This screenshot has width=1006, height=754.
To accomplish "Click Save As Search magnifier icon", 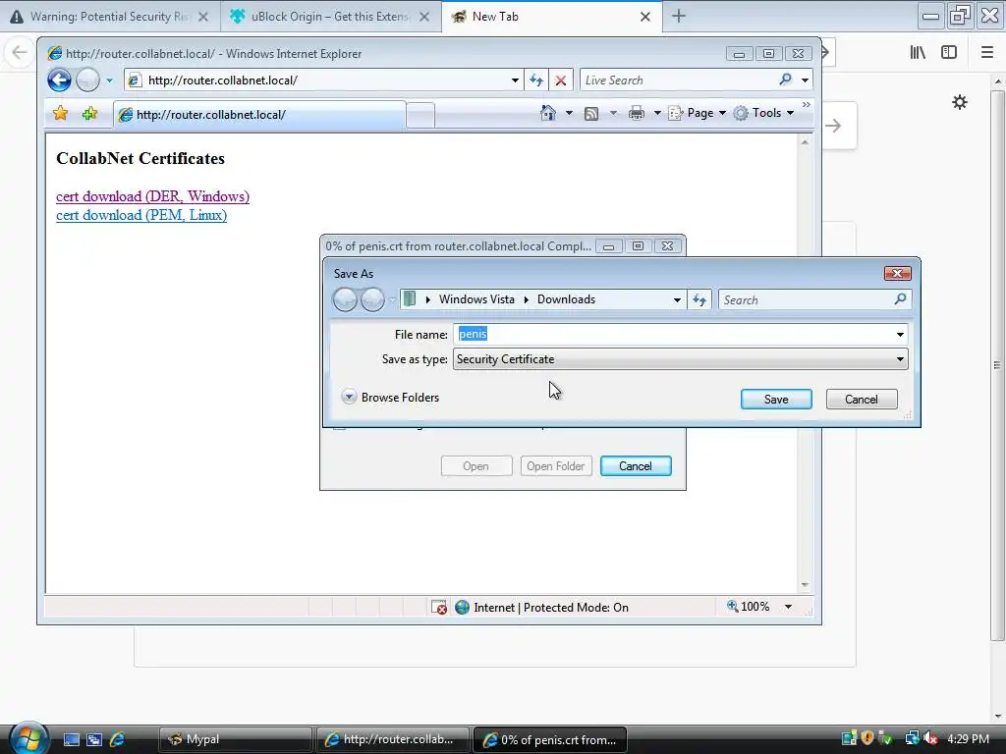I will [x=900, y=298].
